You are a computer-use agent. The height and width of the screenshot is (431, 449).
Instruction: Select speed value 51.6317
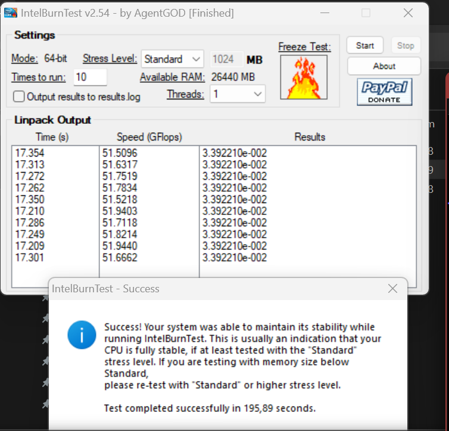(x=120, y=164)
